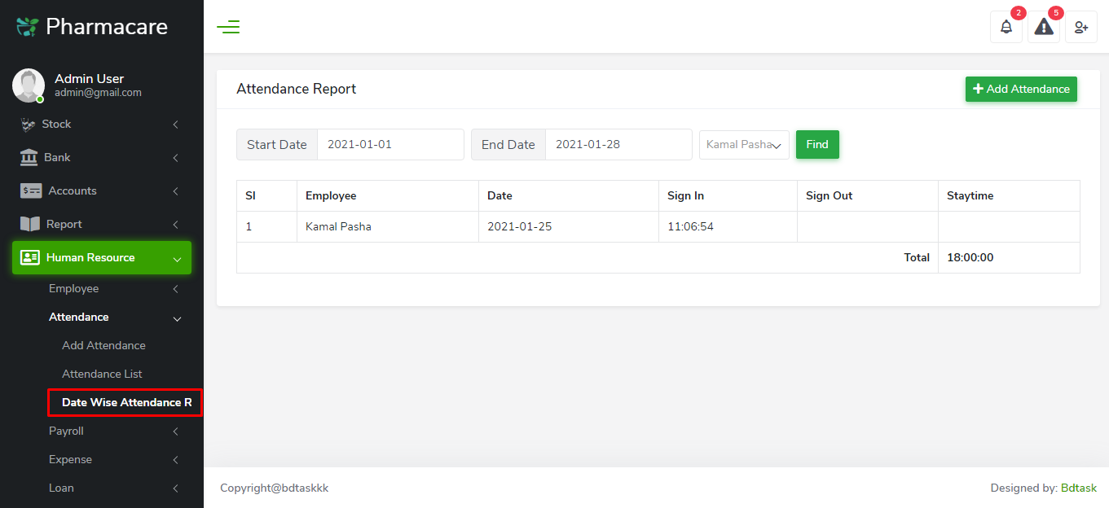Open the warning triangle alerts icon
Viewport: 1109px width, 508px height.
(x=1044, y=27)
